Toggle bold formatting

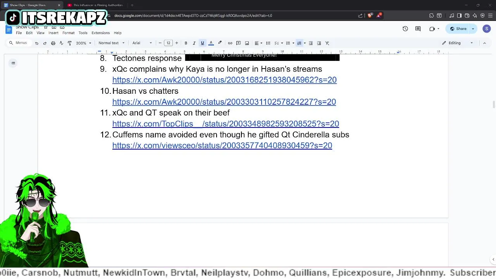186,43
